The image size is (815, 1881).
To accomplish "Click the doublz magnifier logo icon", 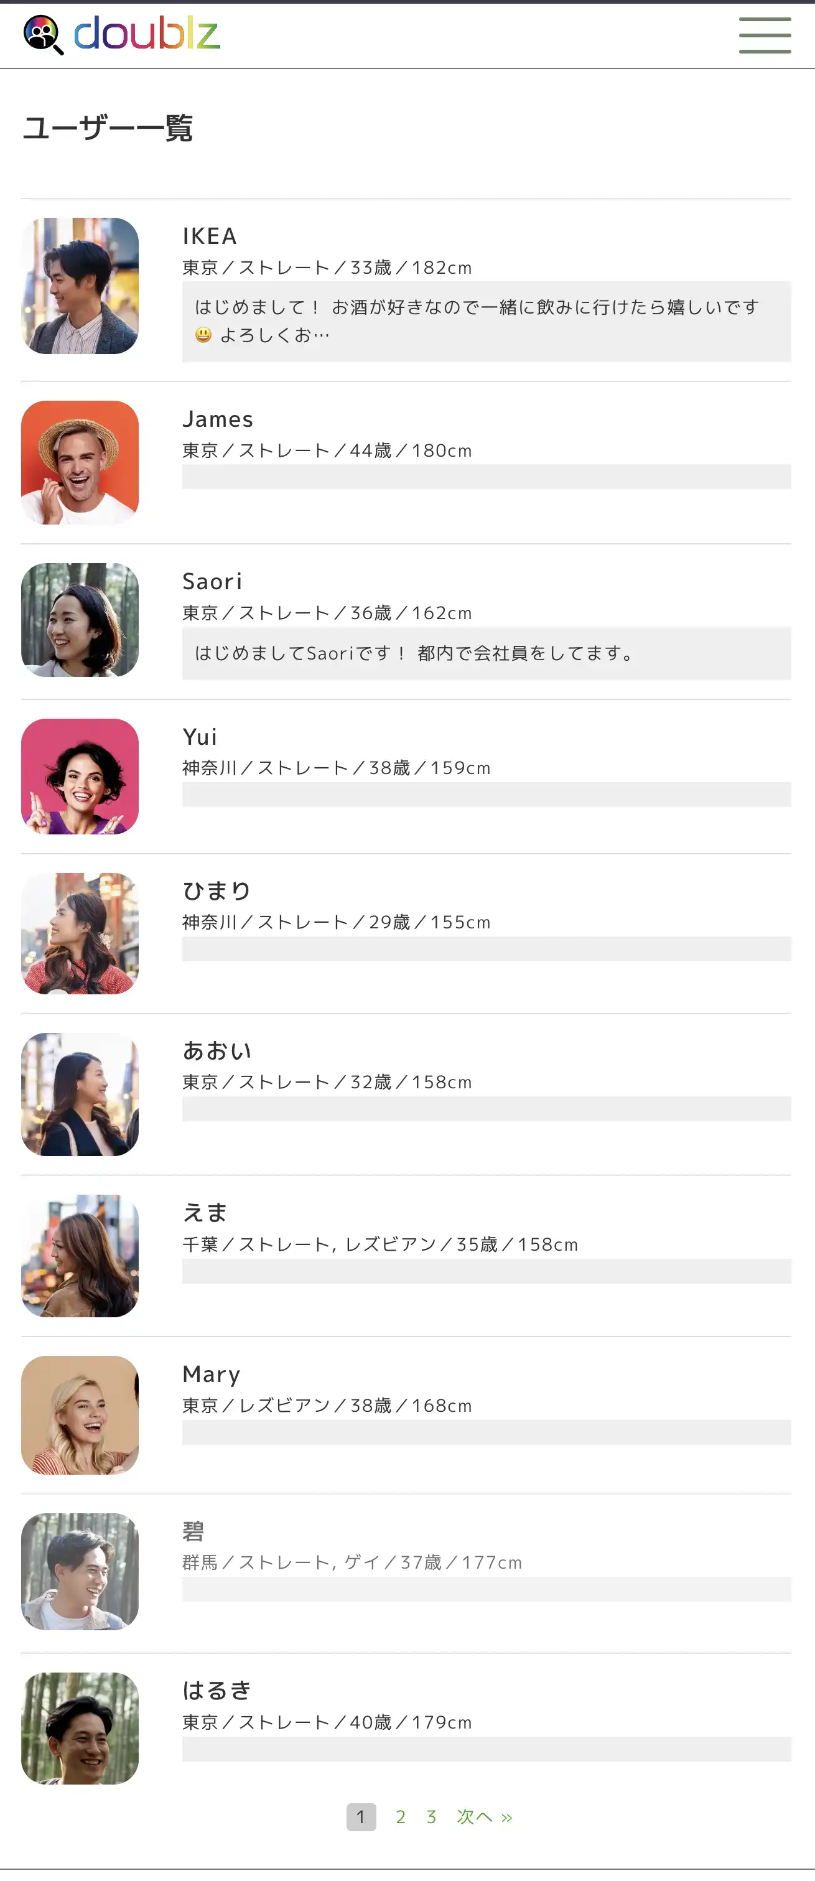I will (43, 35).
